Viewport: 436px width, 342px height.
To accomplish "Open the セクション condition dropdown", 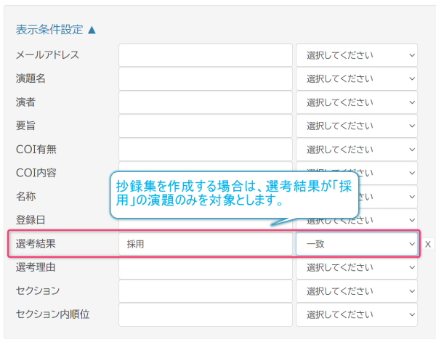I will click(x=357, y=291).
